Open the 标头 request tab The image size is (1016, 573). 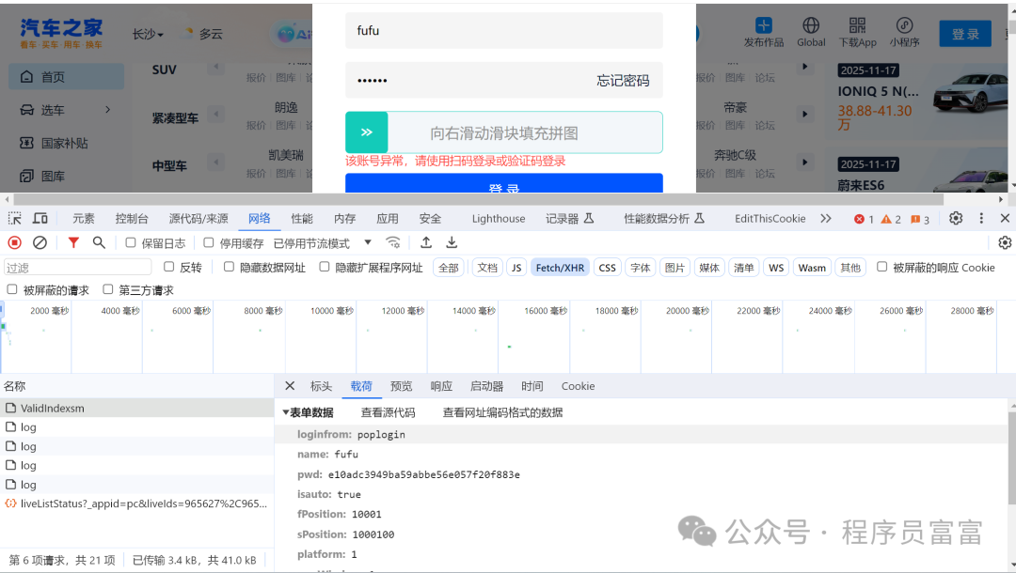[321, 386]
